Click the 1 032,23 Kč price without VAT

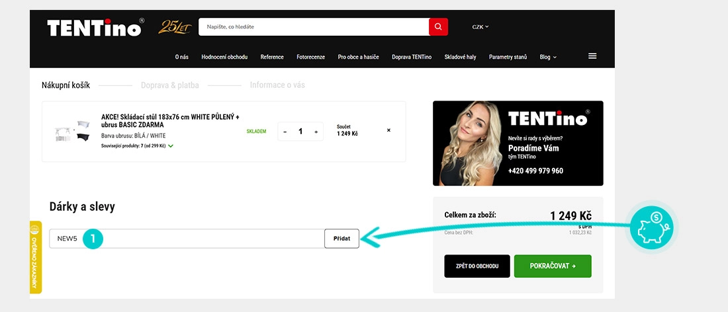[x=580, y=233]
